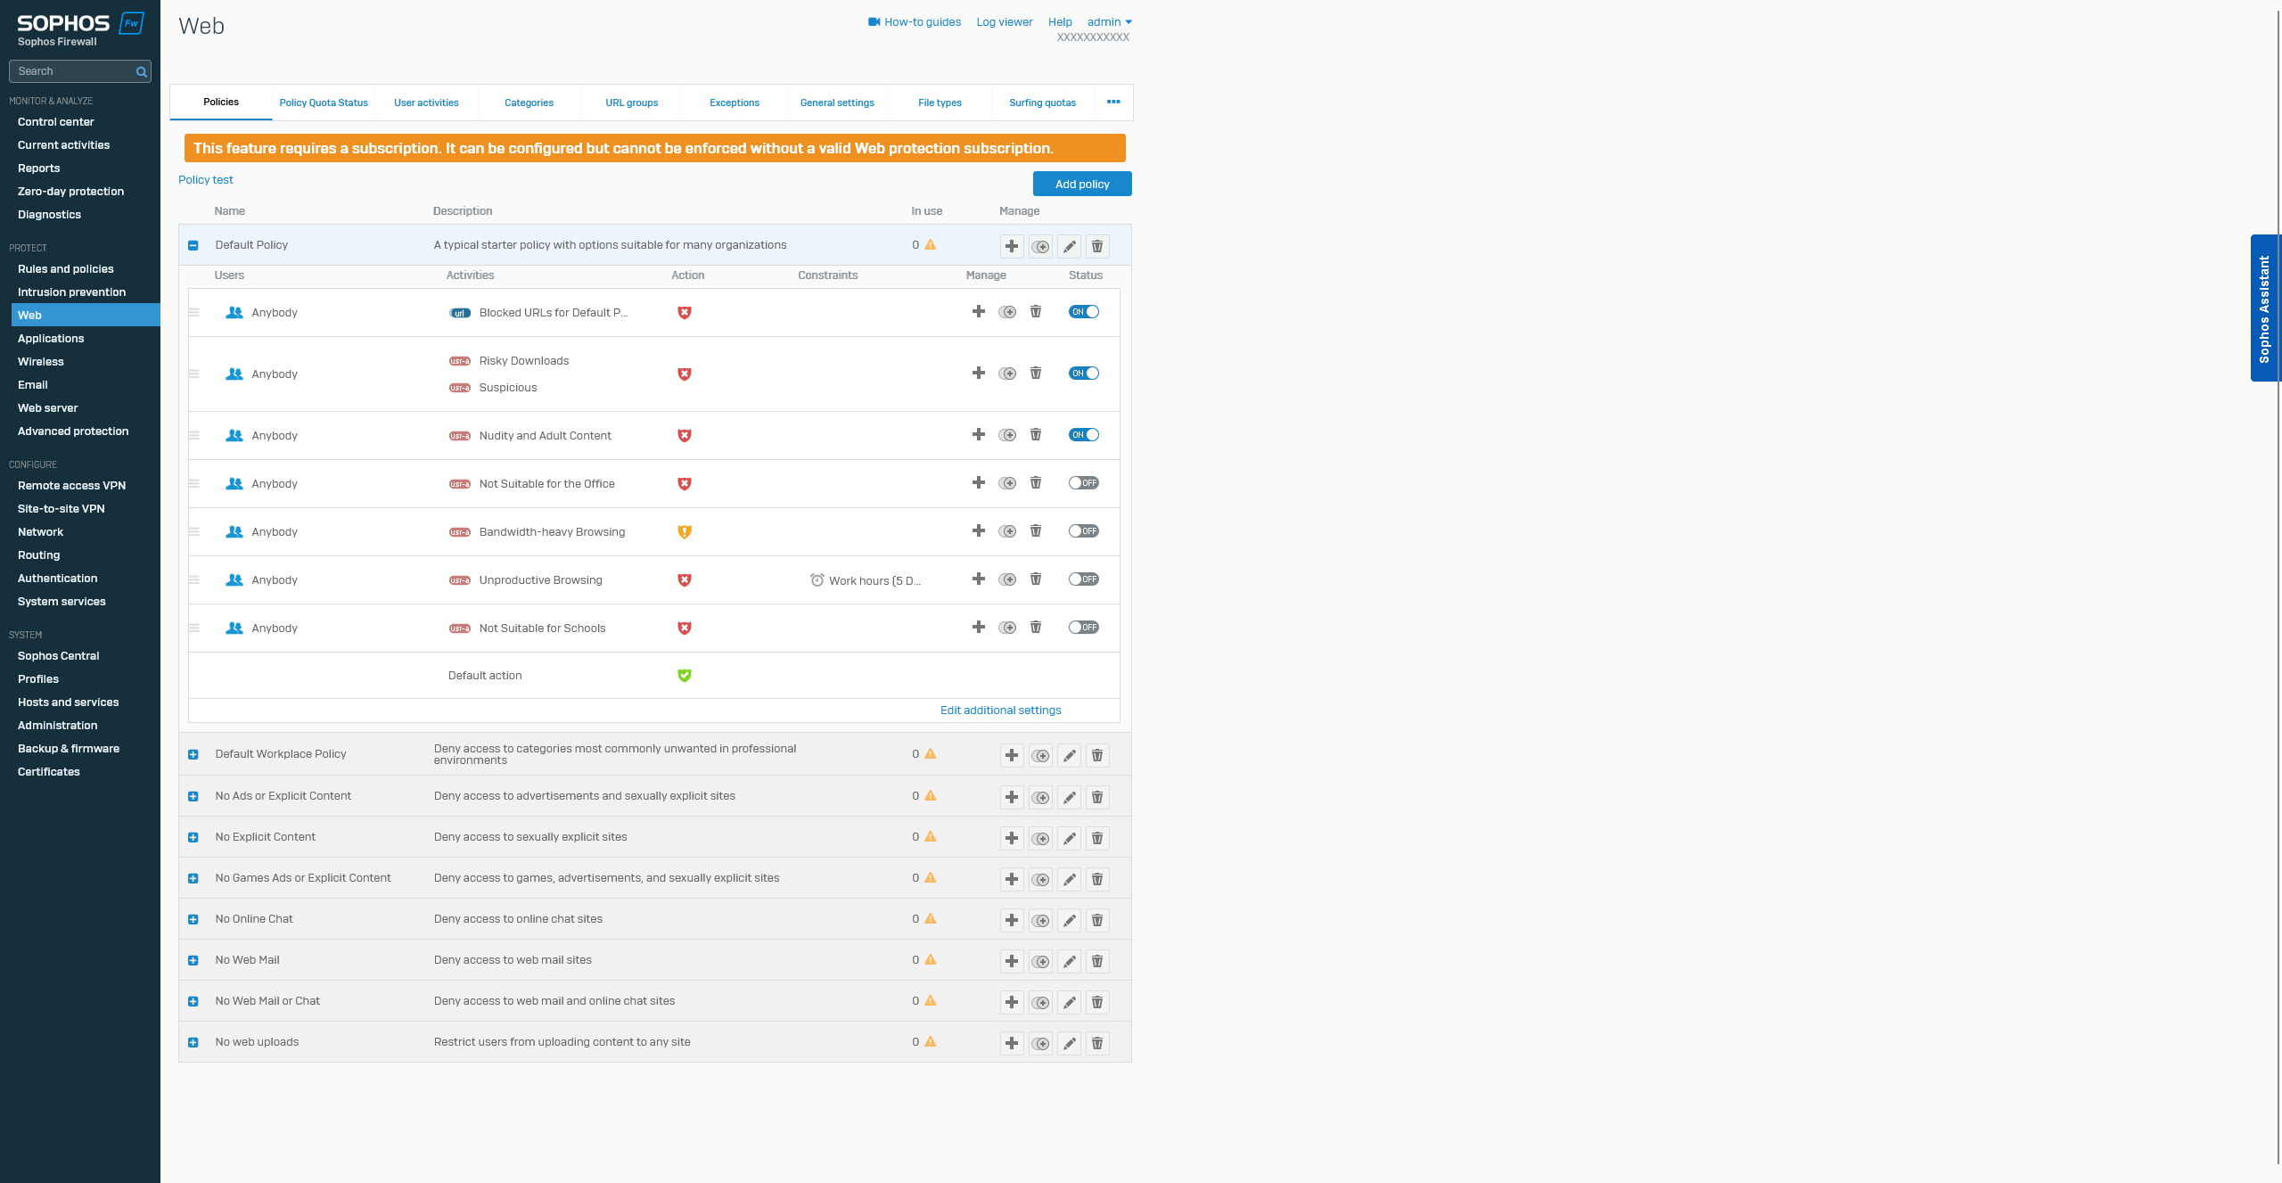
Task: Expand No Games Ads or Explicit Content policy
Action: click(x=193, y=878)
